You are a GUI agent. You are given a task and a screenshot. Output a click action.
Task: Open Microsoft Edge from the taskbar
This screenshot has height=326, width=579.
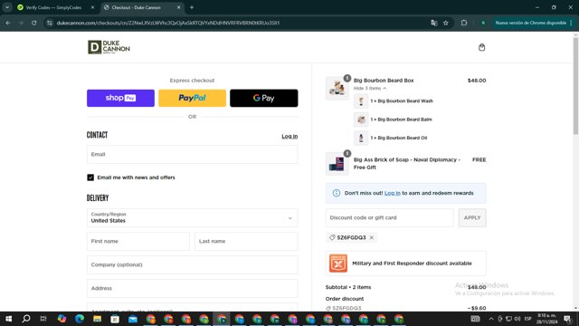click(x=80, y=319)
